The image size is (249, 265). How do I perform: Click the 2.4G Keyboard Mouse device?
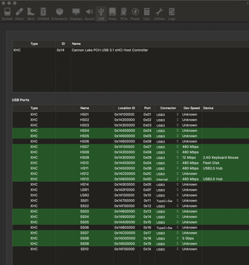pyautogui.click(x=221, y=158)
